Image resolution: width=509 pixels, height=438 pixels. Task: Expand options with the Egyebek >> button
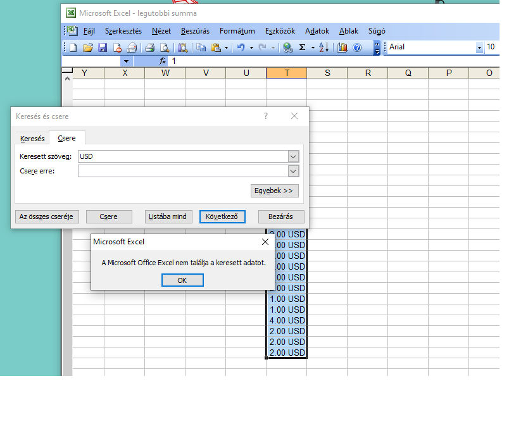(274, 191)
